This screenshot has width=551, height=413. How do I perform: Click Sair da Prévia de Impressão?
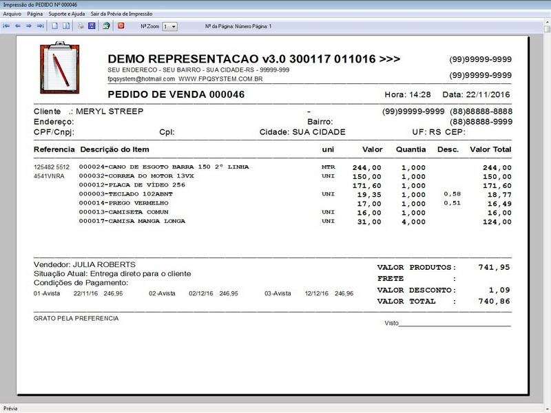pyautogui.click(x=122, y=14)
